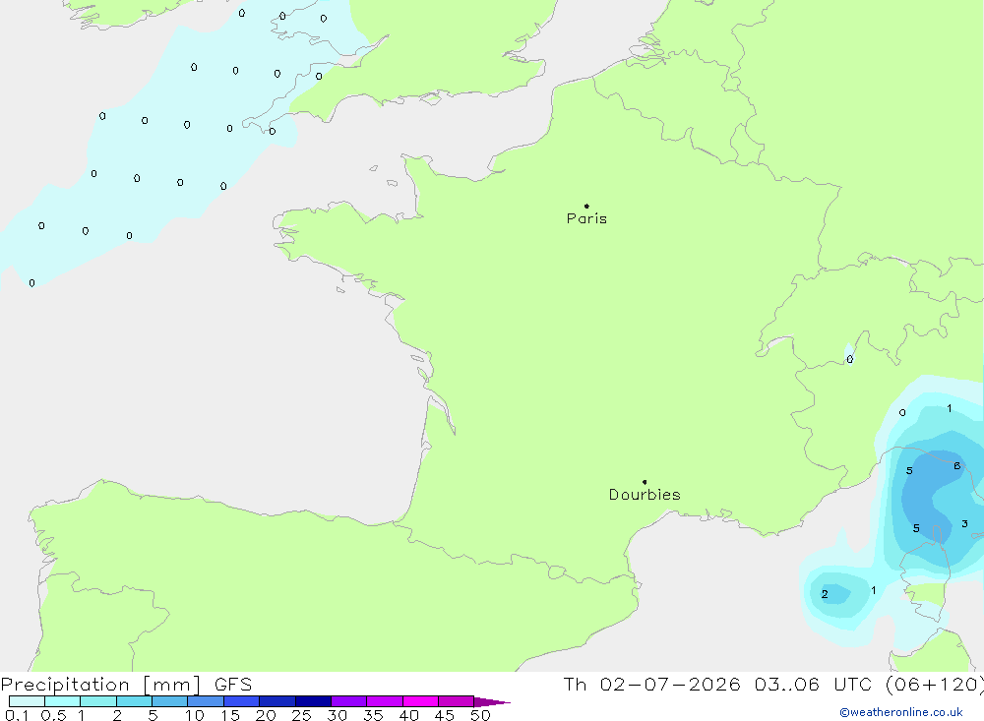Click the "0.1" legend scale label
This screenshot has width=984, height=721.
(17, 715)
